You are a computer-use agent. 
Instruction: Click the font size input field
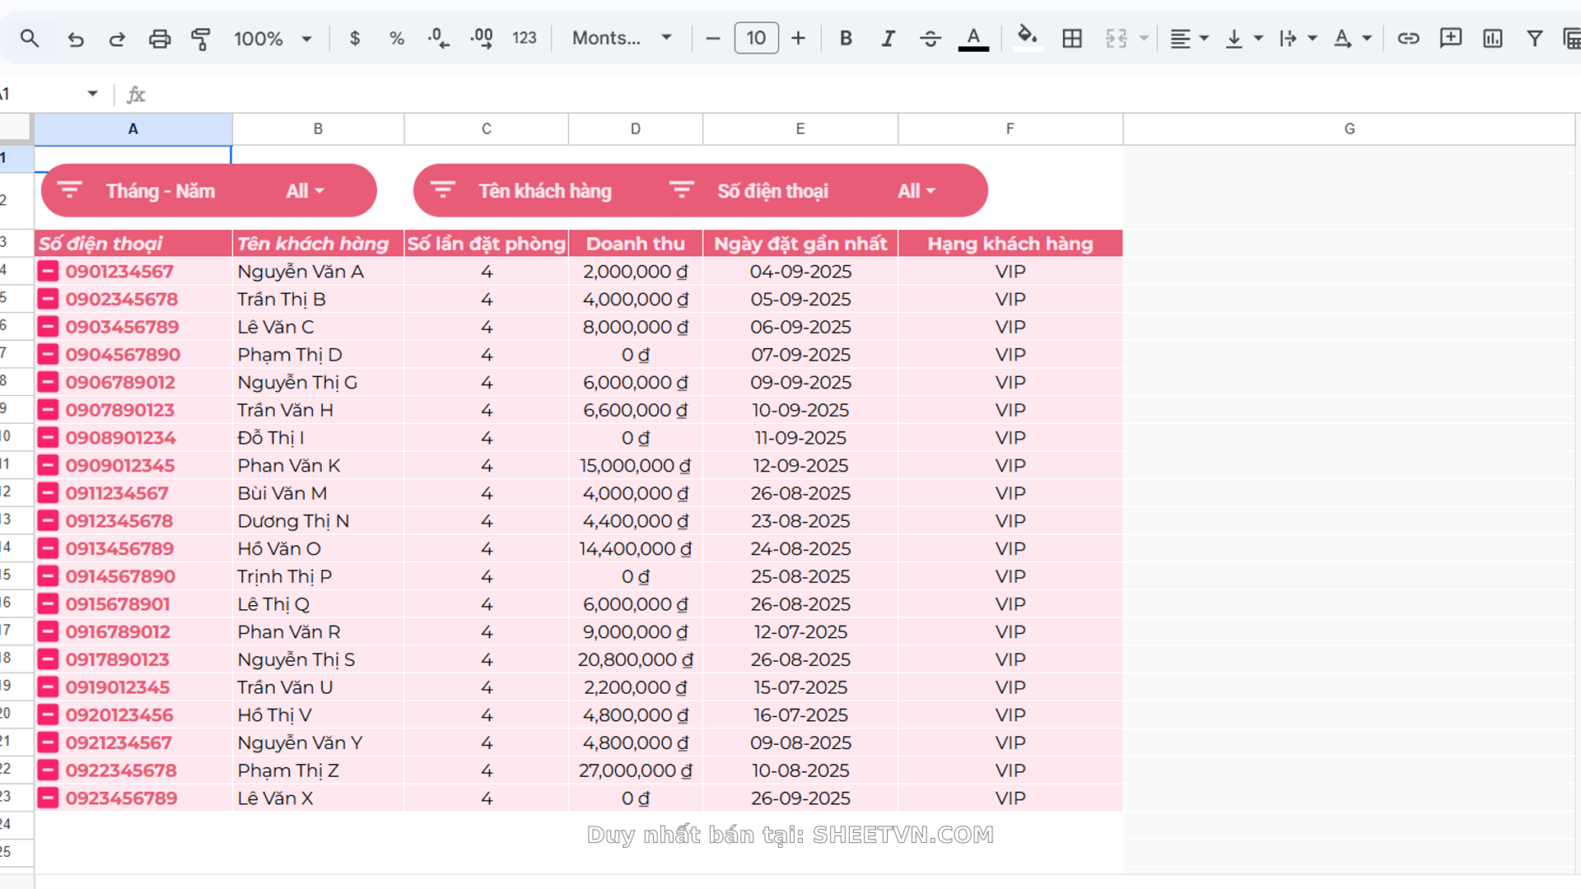click(x=756, y=38)
